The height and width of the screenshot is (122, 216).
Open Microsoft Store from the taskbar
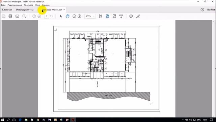tap(32, 120)
